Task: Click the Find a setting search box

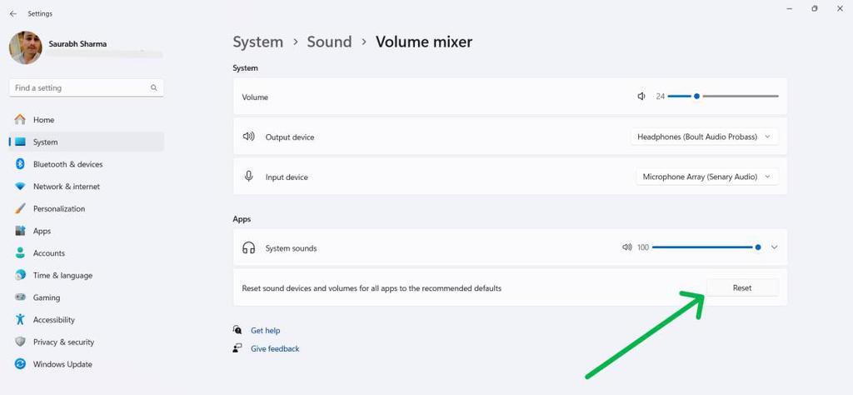Action: pos(79,87)
